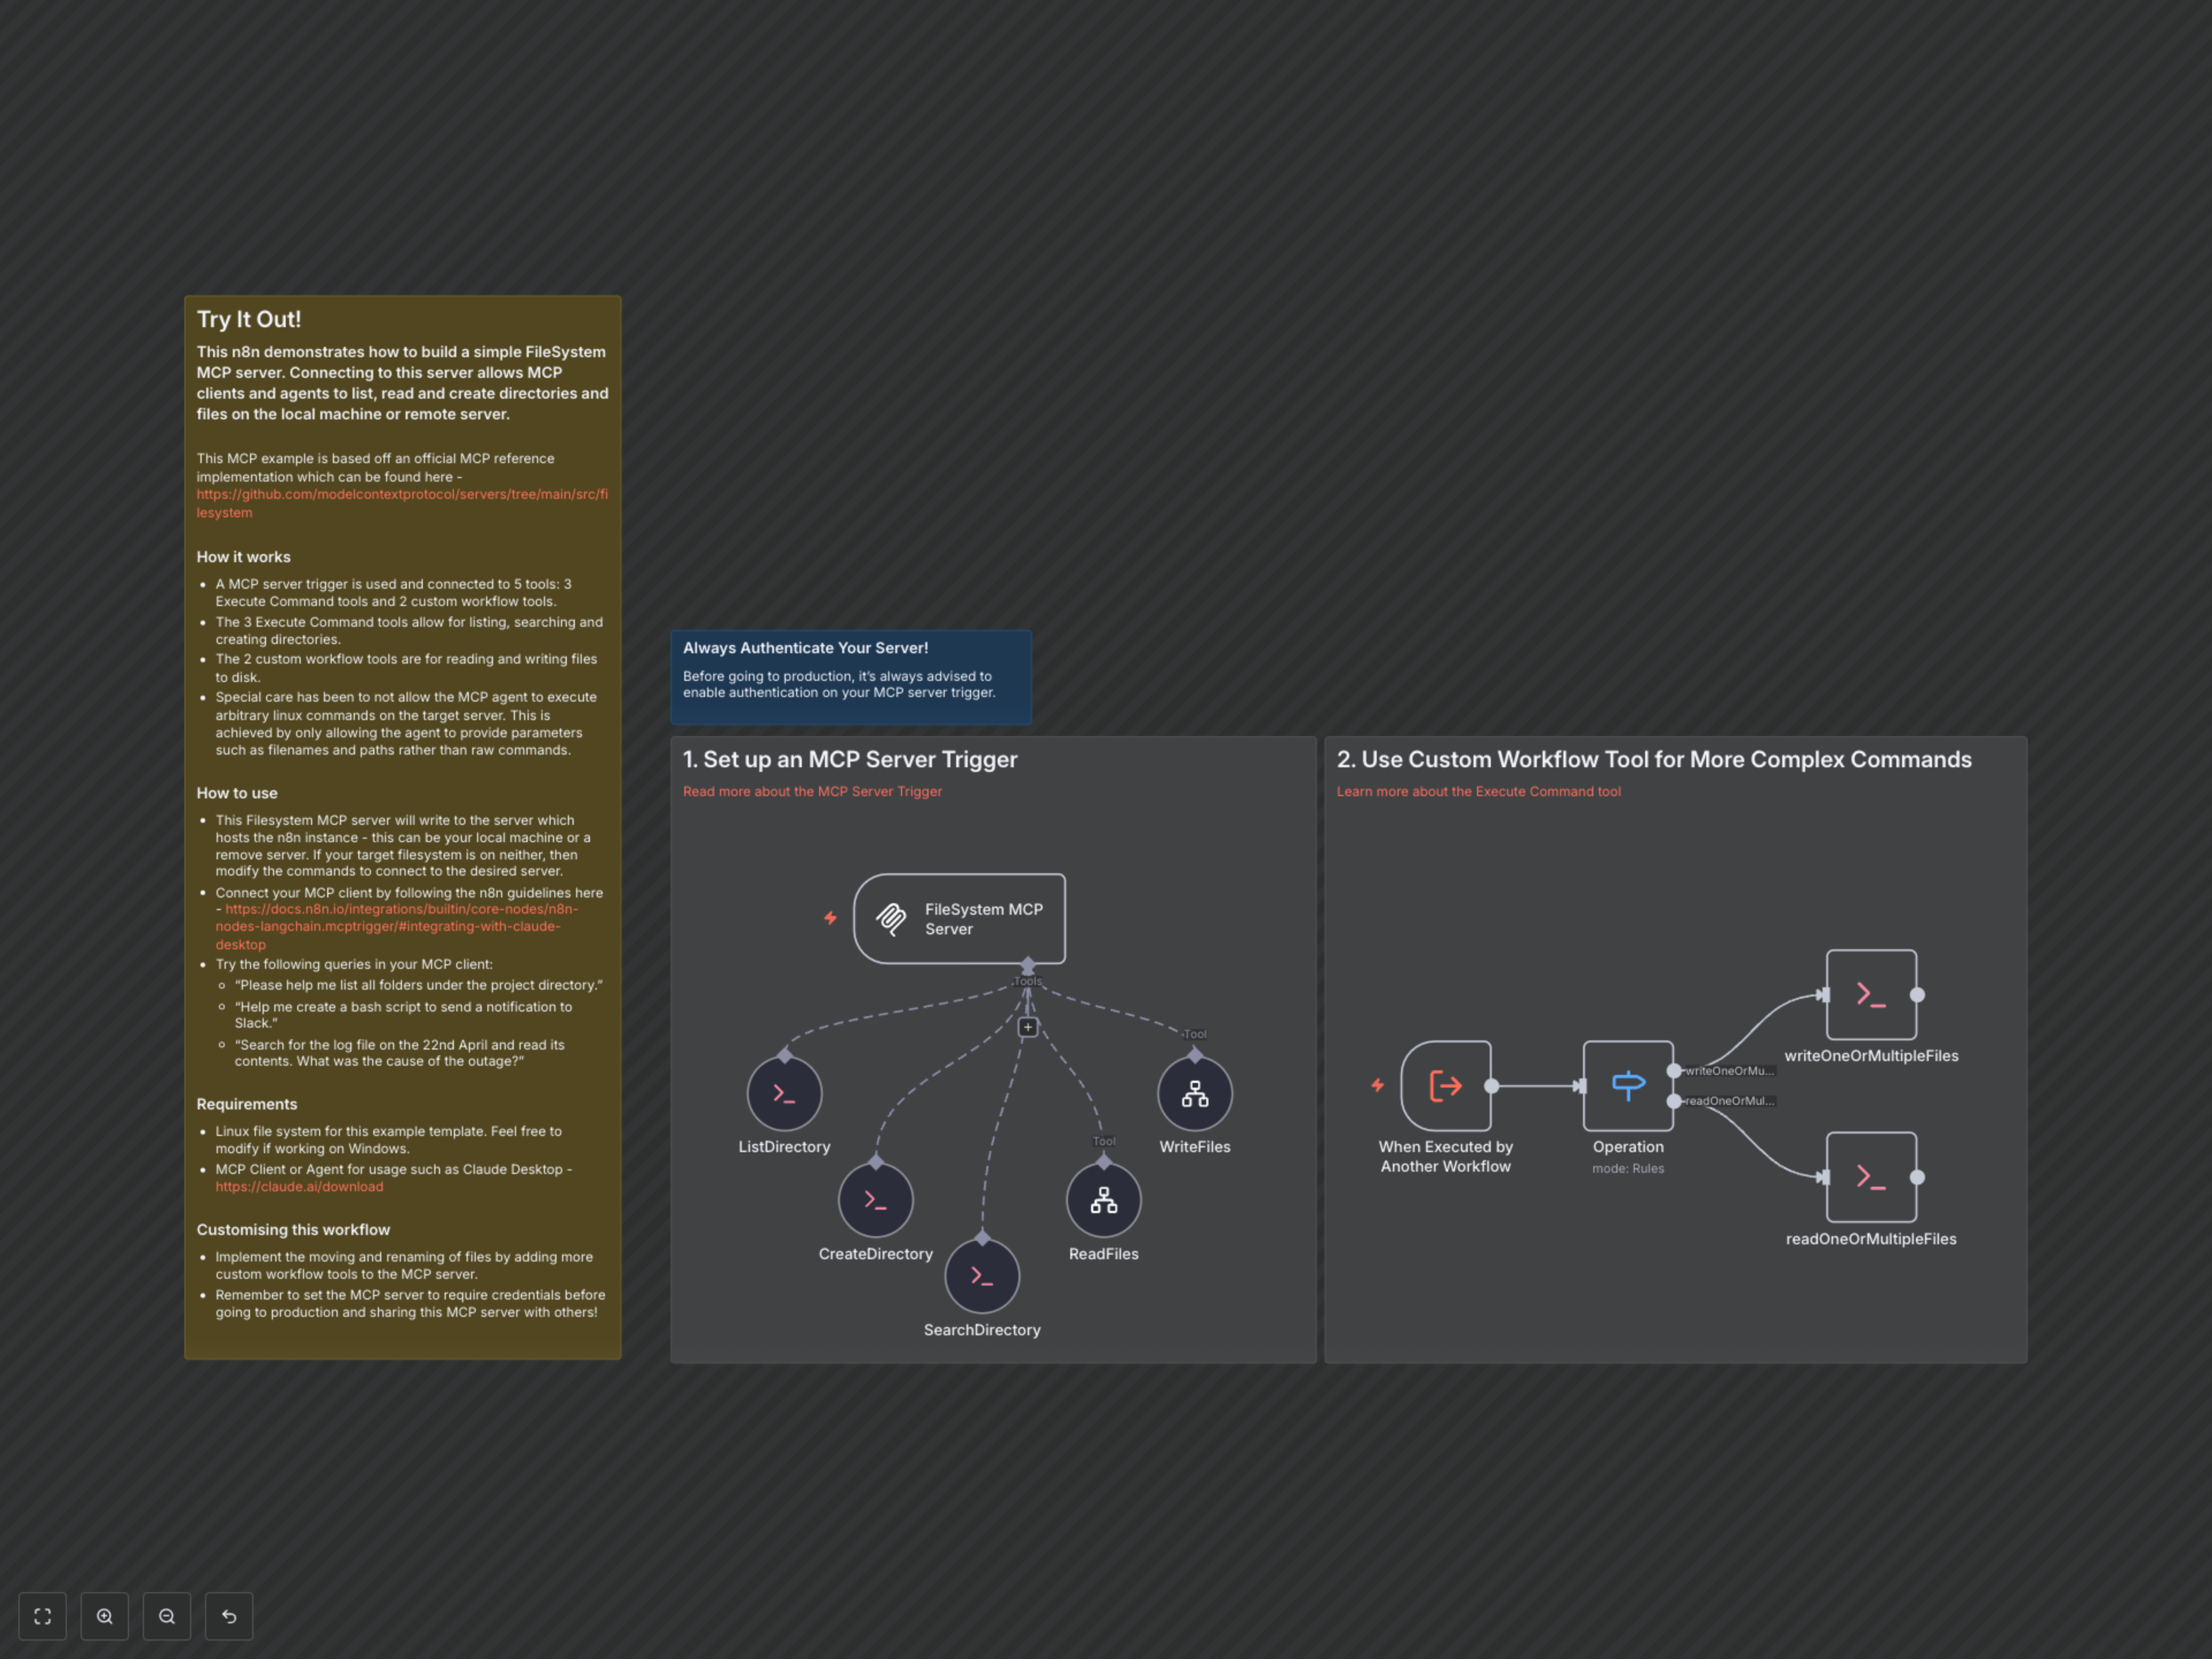Open the ReadFiles workflow tool node
Image resolution: width=2212 pixels, height=1659 pixels.
[1103, 1200]
